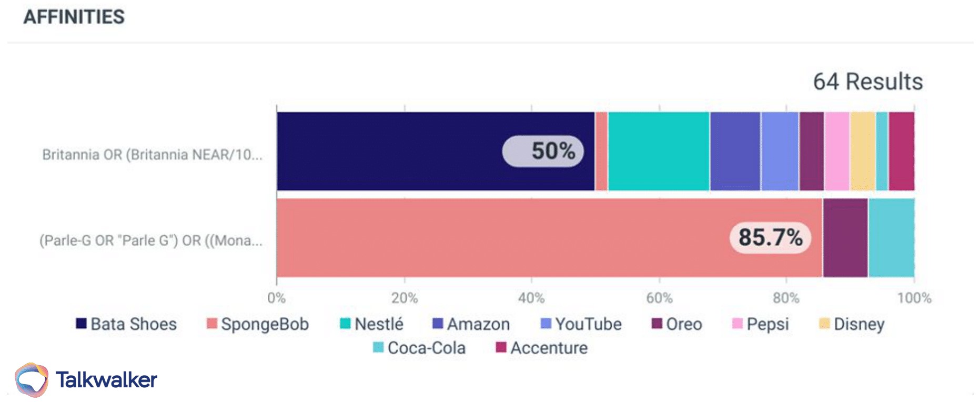Click the Talkwalker brand name text
Image resolution: width=979 pixels, height=402 pixels.
pos(106,379)
